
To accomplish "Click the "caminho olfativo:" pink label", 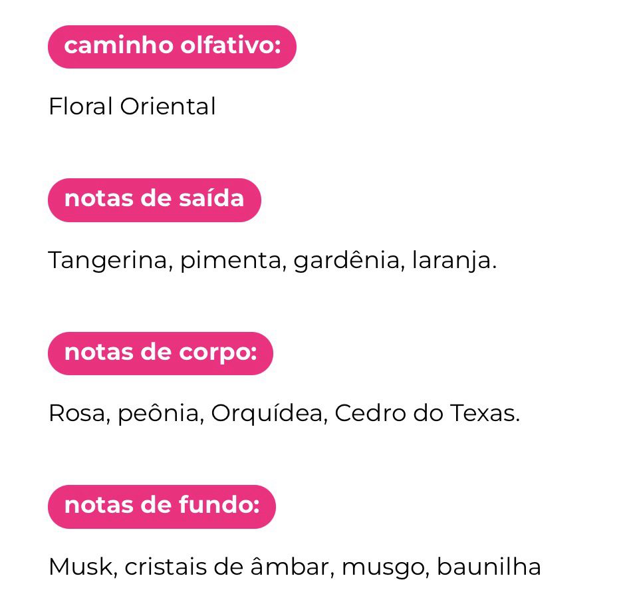I will [x=172, y=47].
